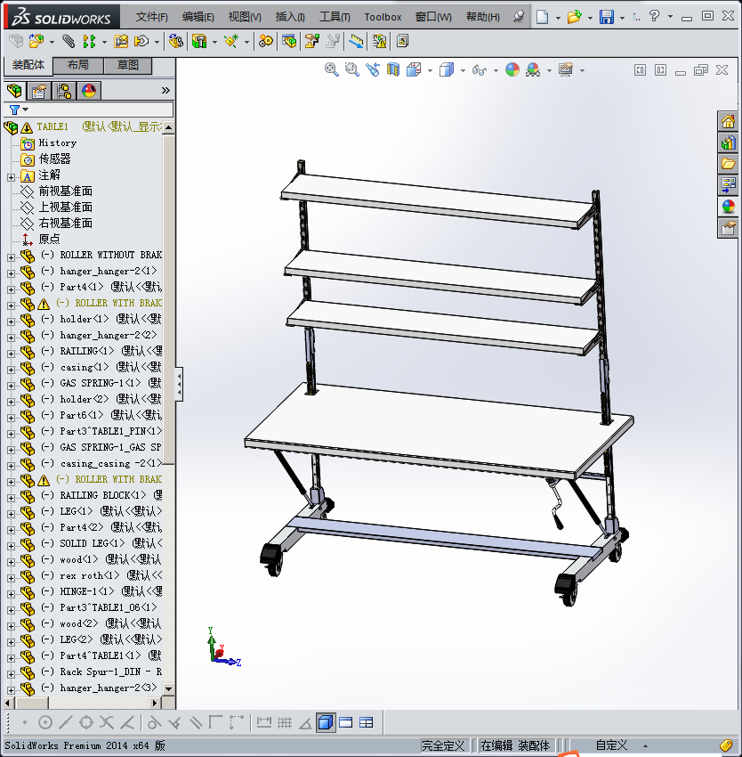The image size is (742, 757).
Task: Open the FeatureManager design tree tab
Action: (x=14, y=90)
